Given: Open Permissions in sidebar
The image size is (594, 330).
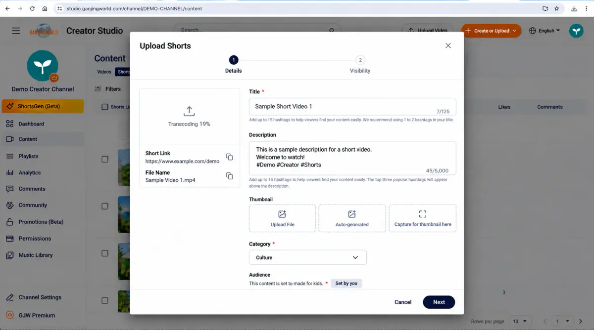Looking at the screenshot, I should (43, 239).
